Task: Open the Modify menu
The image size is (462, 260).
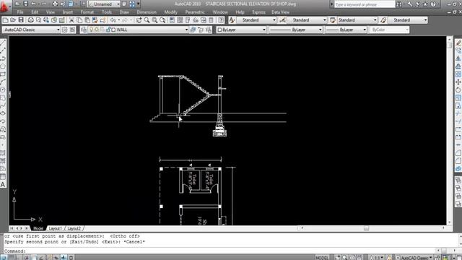Action: 171,12
